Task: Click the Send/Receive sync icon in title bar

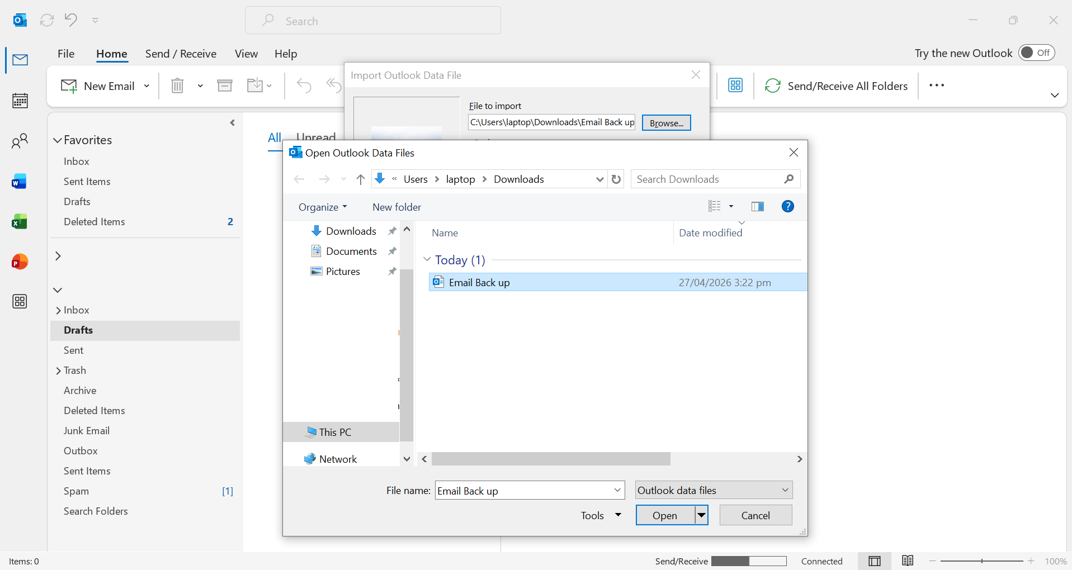Action: (47, 20)
